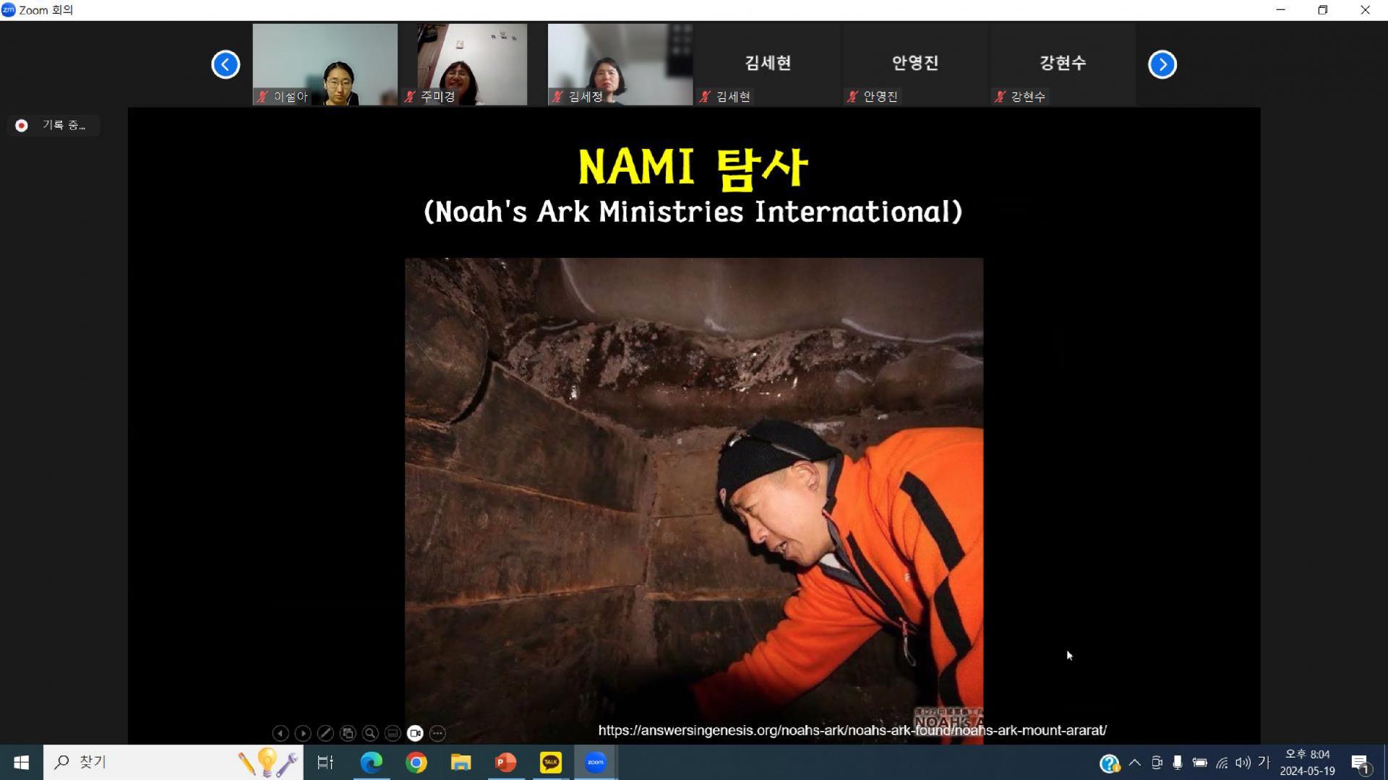Image resolution: width=1388 pixels, height=780 pixels.
Task: Click the search highlights doodle in search box
Action: click(x=267, y=762)
